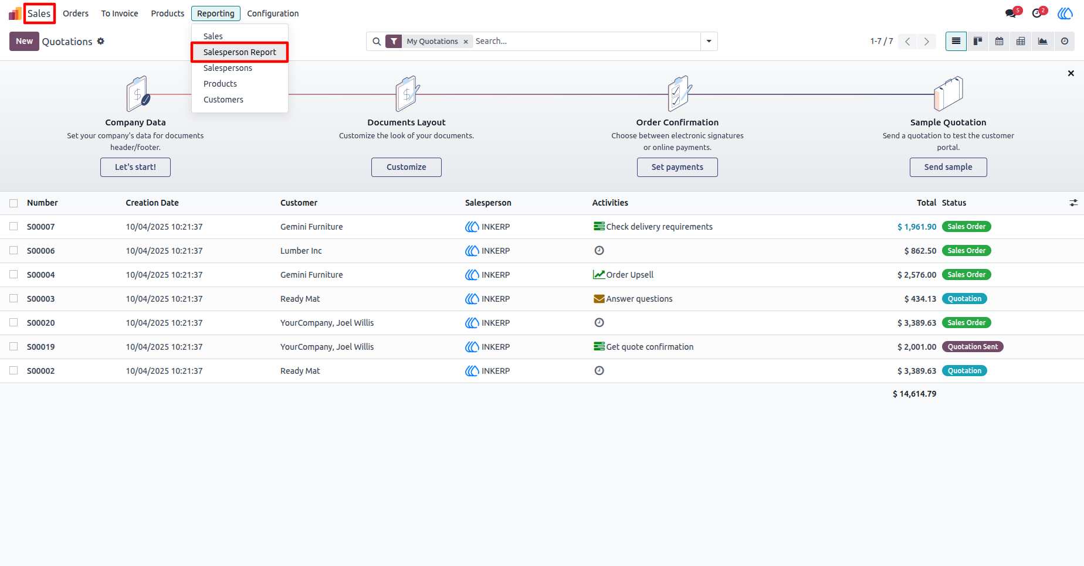The image size is (1084, 566).
Task: Click the Odoo app home icon
Action: [15, 13]
